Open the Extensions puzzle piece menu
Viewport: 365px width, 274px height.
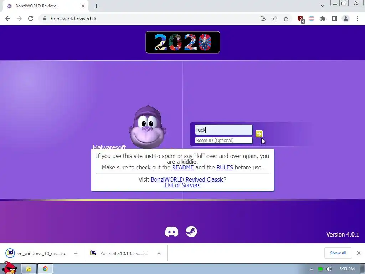click(x=323, y=19)
